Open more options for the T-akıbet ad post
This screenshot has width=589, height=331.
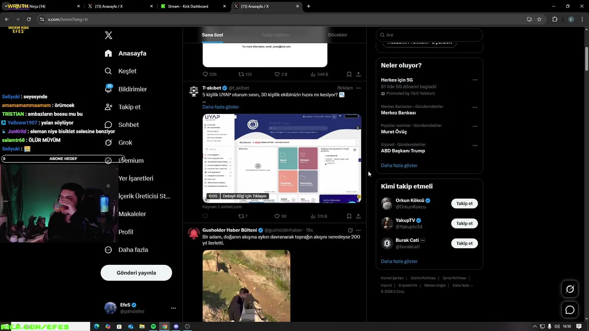pos(358,88)
